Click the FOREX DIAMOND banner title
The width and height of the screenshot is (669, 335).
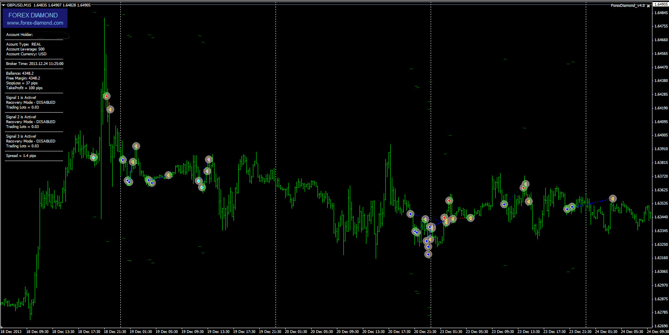click(x=33, y=15)
